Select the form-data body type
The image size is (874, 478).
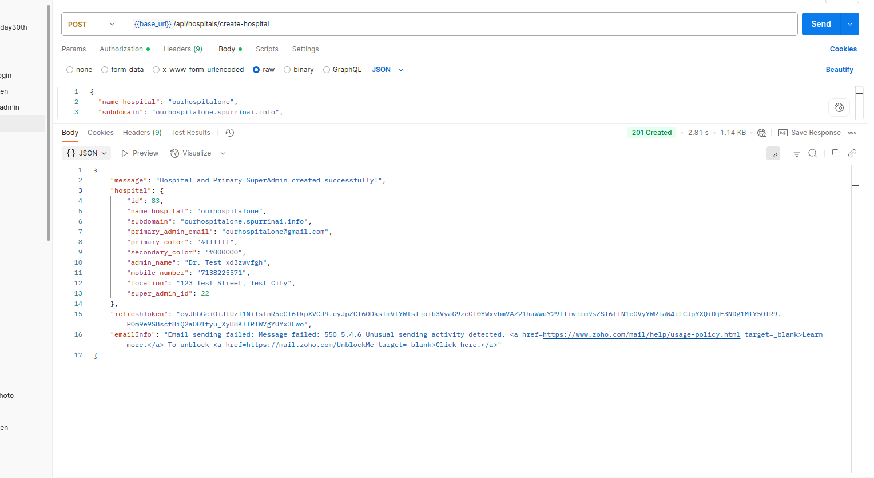[x=105, y=70]
